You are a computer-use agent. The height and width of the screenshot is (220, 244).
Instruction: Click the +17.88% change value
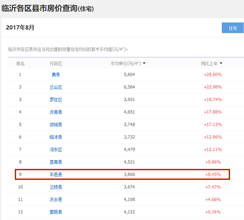tap(213, 112)
